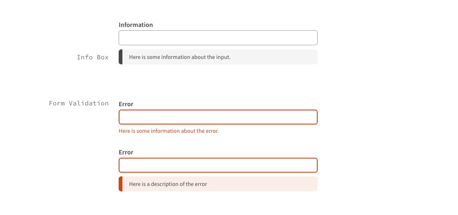Focus the first red-bordered Error input
Image resolution: width=458 pixels, height=215 pixels.
pyautogui.click(x=218, y=117)
